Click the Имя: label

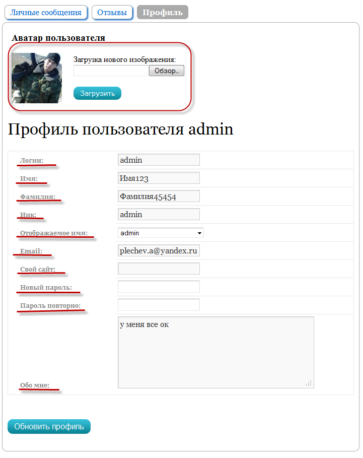[x=29, y=178]
